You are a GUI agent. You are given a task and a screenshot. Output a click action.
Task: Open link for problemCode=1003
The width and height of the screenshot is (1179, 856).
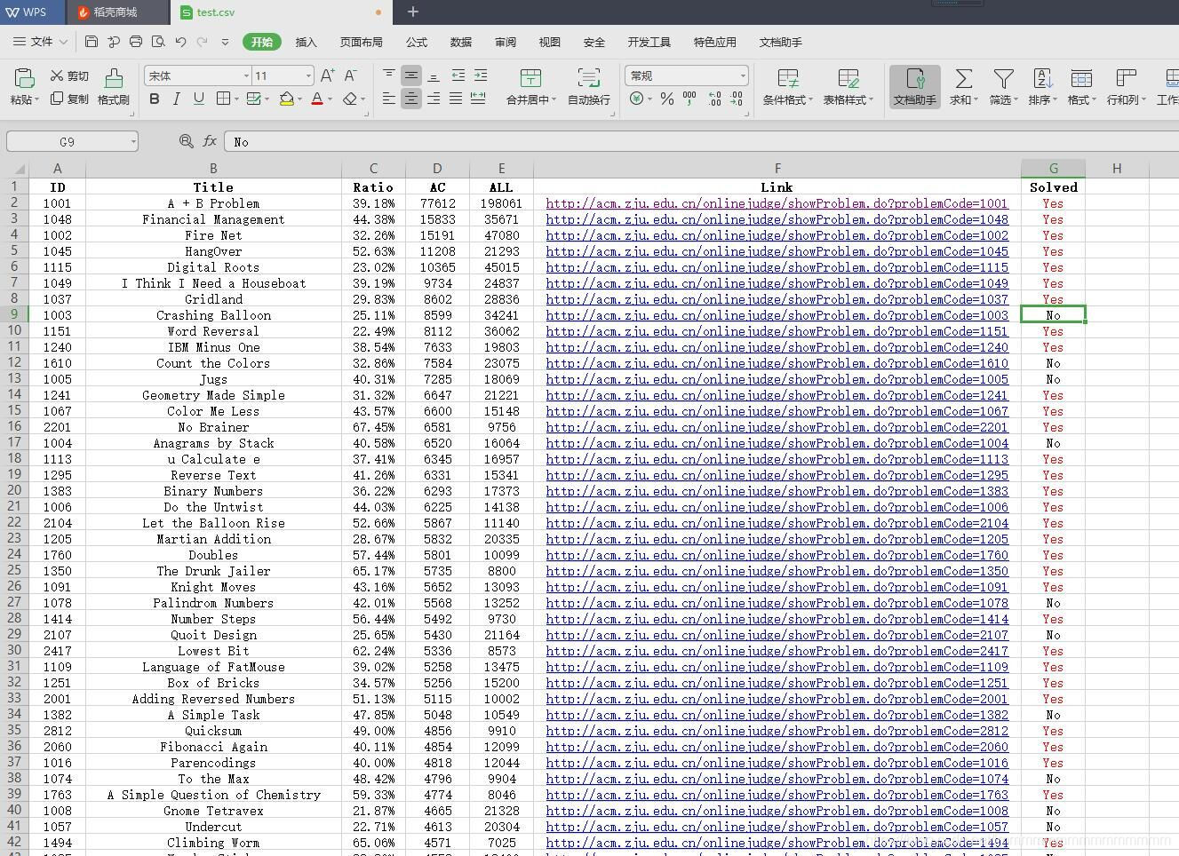pyautogui.click(x=777, y=315)
